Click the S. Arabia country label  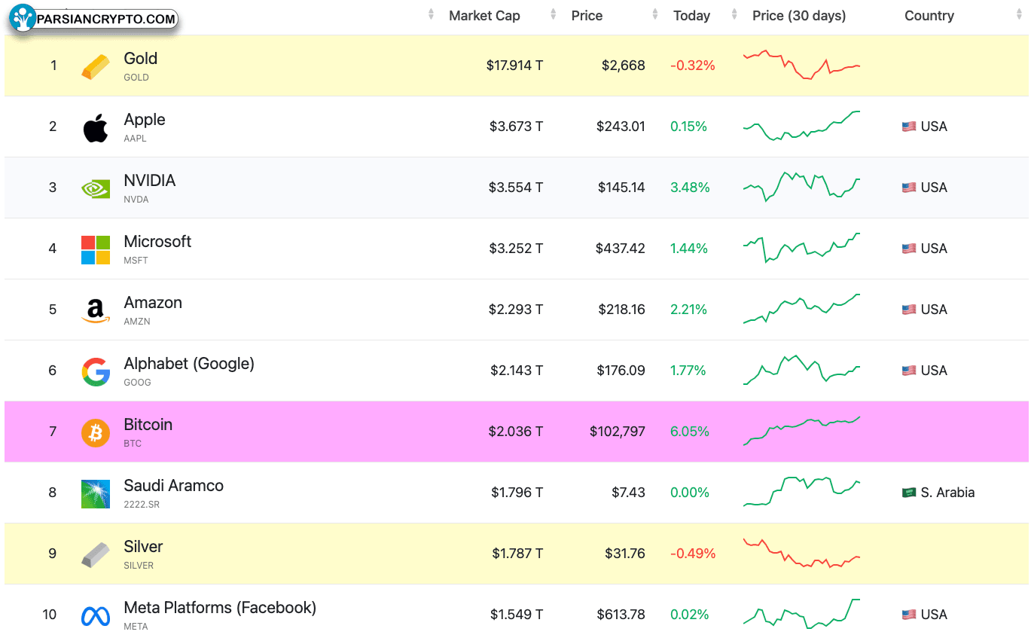tap(947, 493)
